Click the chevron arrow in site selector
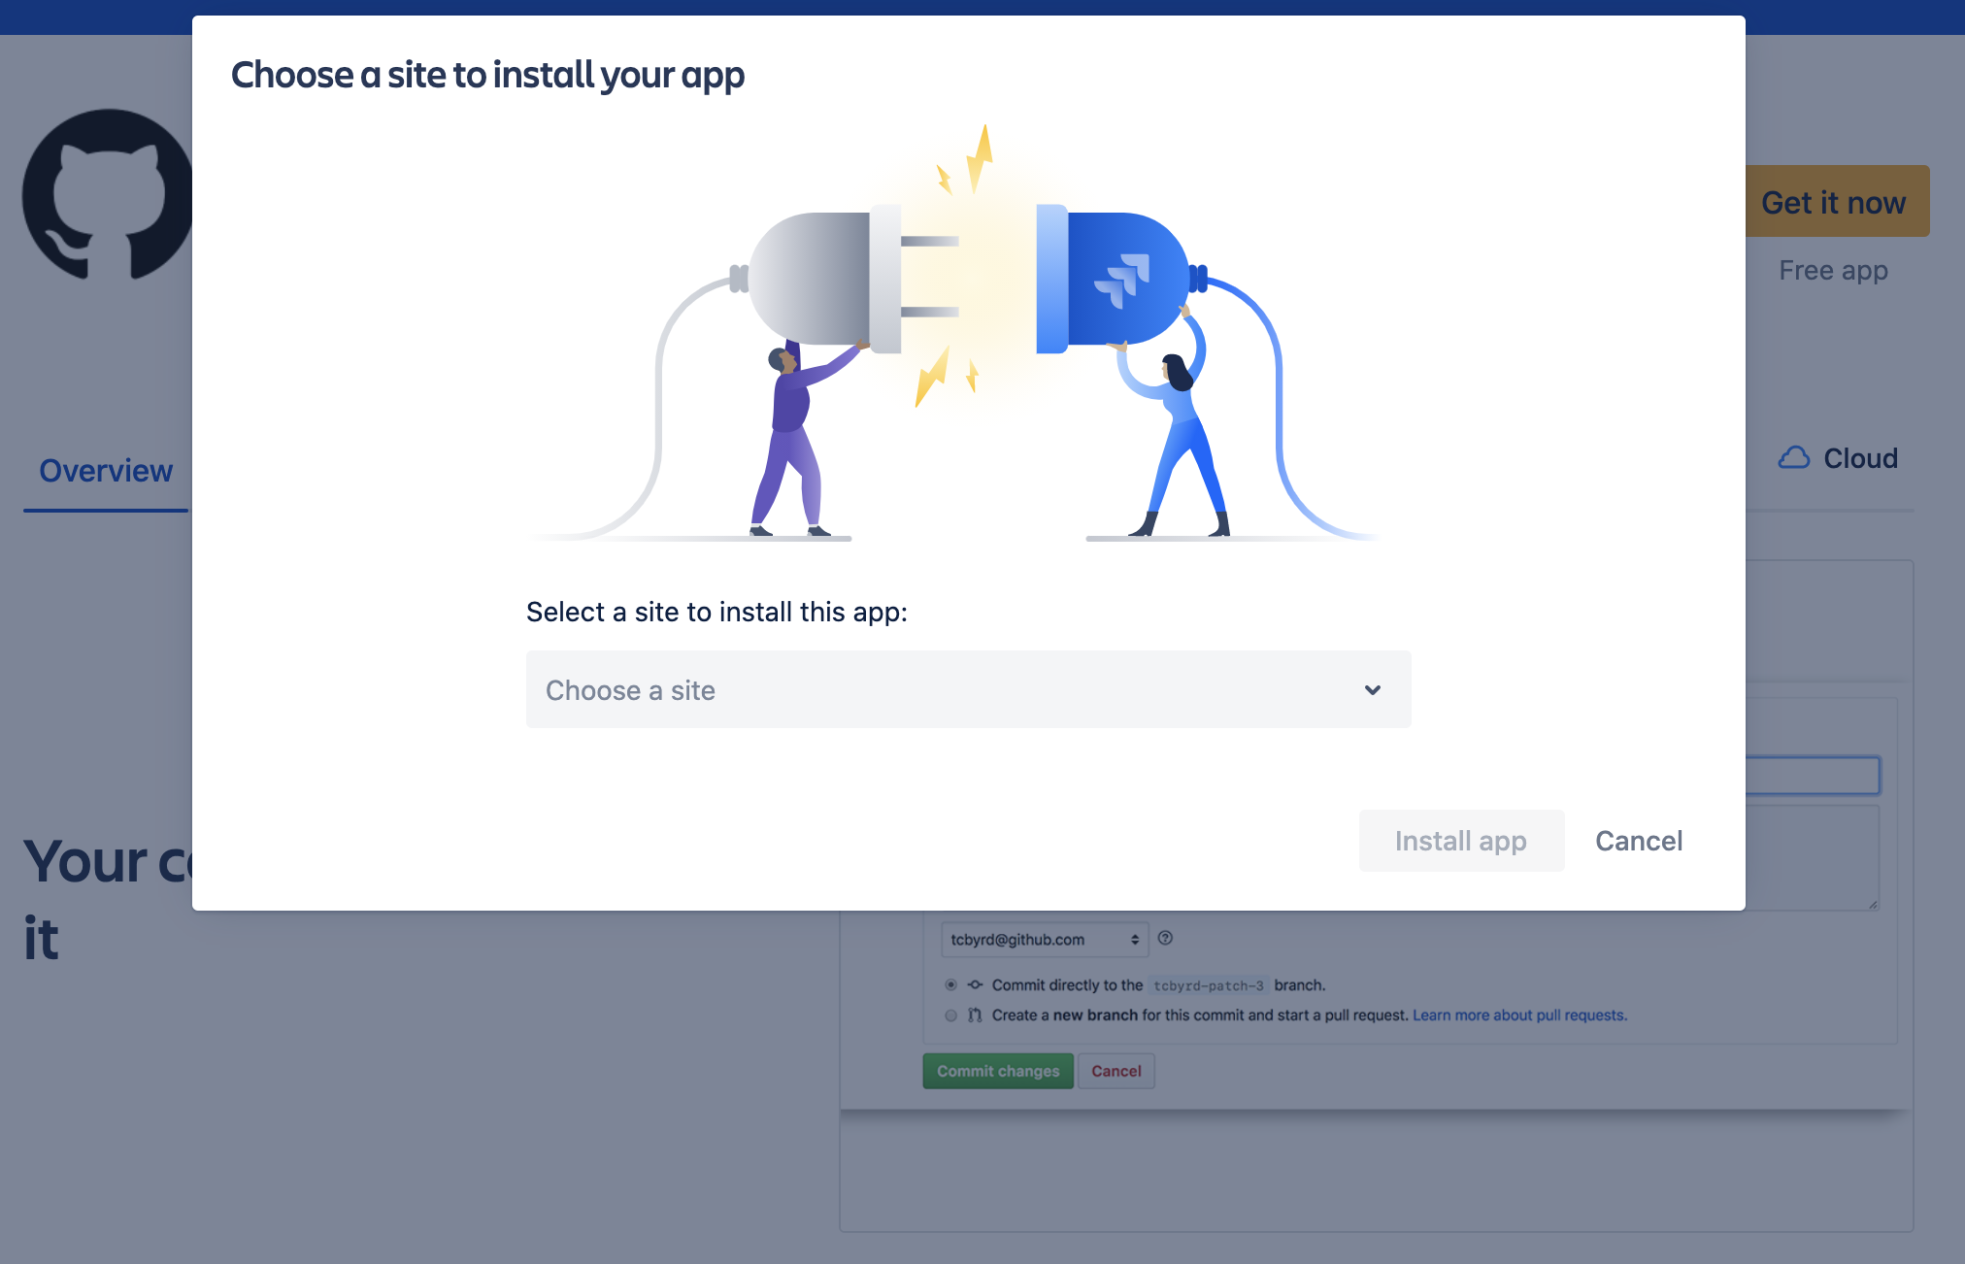This screenshot has height=1264, width=1965. click(1372, 690)
